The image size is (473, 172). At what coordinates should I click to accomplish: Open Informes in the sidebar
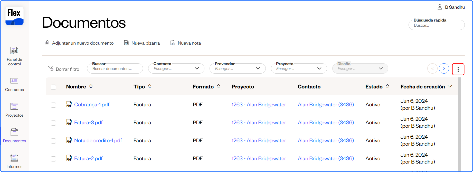(14, 161)
